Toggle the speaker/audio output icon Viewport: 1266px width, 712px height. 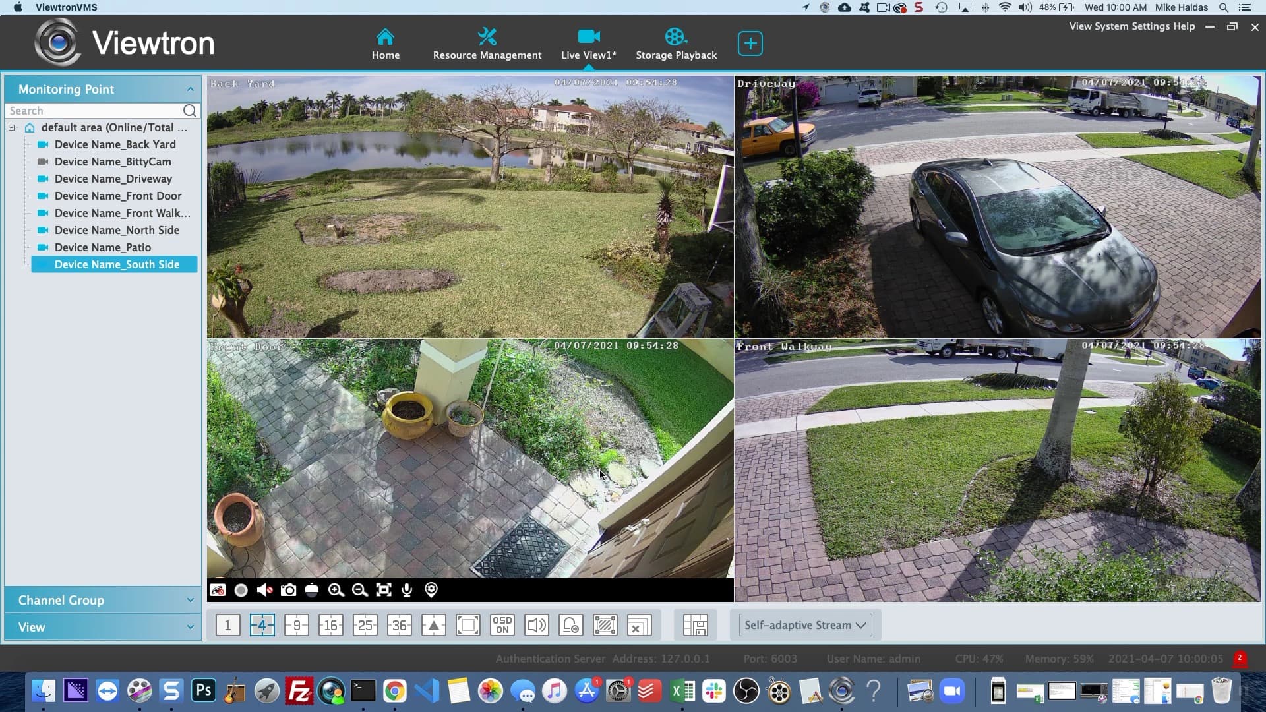click(x=264, y=589)
